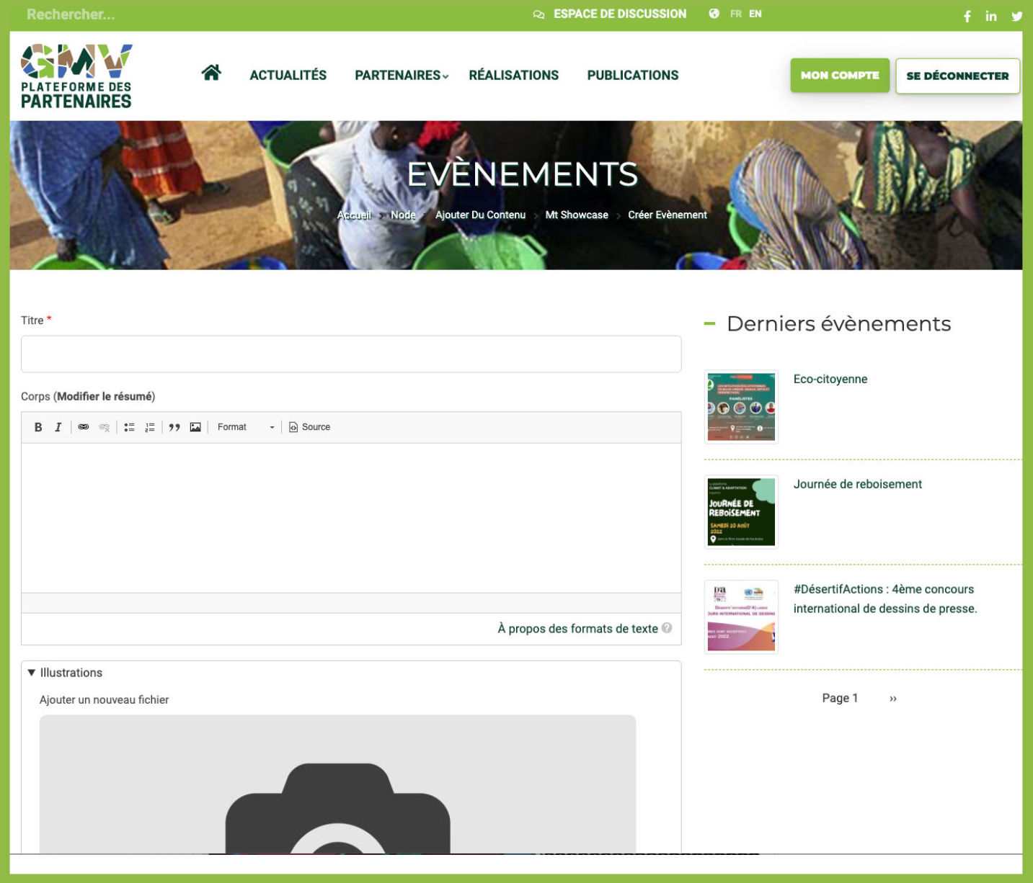This screenshot has height=883, width=1033.
Task: Click the Mon Compte button
Action: coord(840,76)
